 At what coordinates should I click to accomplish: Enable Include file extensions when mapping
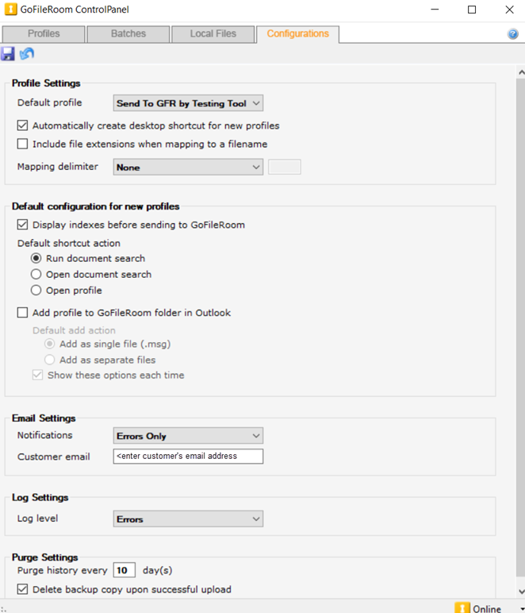22,145
